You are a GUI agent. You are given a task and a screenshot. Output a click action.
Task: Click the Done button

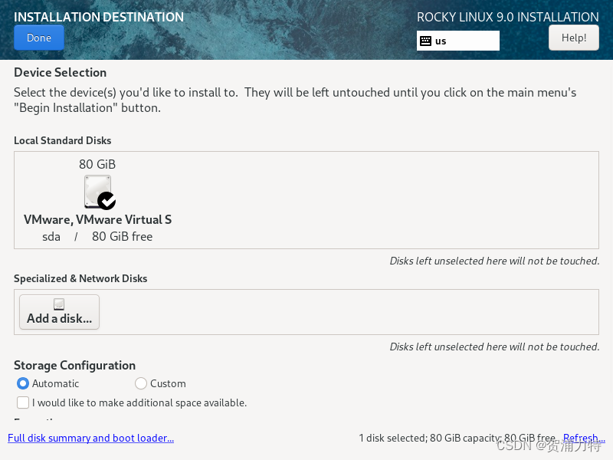39,38
